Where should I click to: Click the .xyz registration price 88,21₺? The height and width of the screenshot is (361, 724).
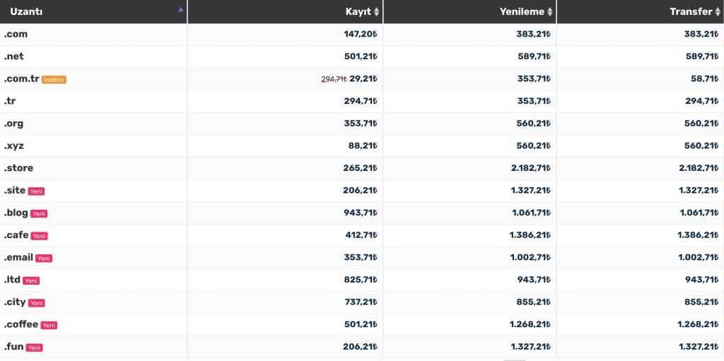363,146
